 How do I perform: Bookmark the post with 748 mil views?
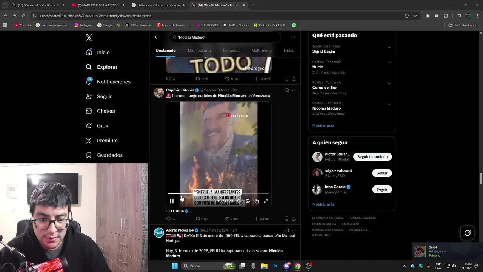click(x=286, y=79)
